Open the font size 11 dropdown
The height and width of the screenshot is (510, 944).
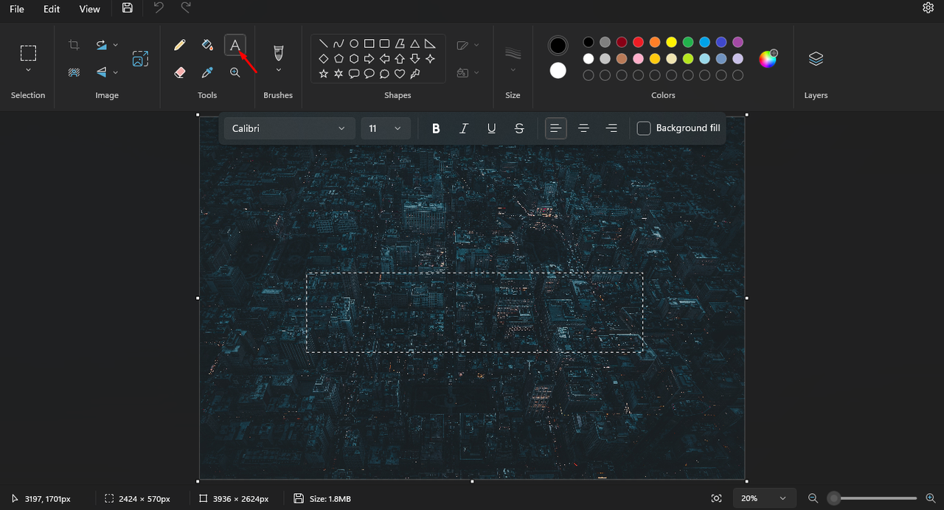385,128
